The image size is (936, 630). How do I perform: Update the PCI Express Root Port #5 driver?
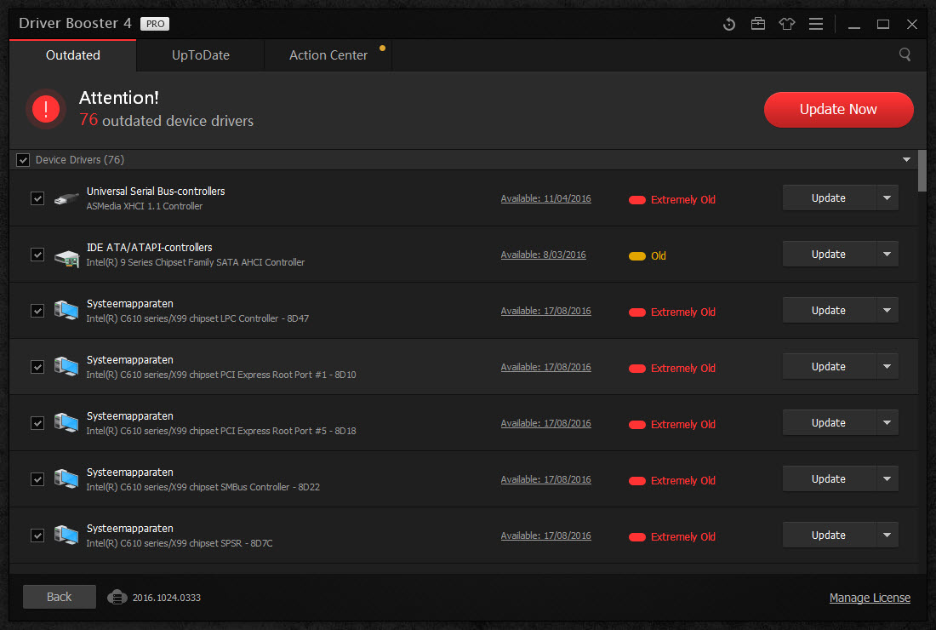[829, 422]
